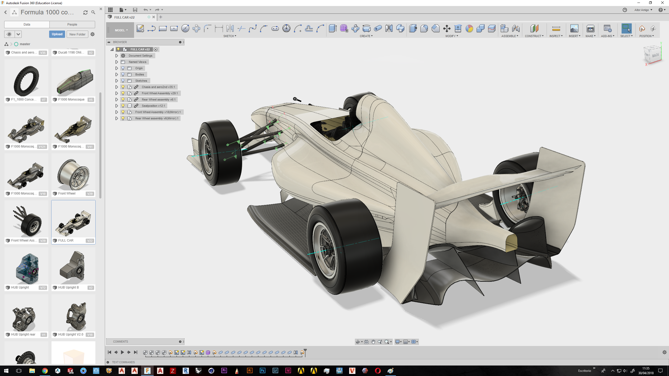Click the Create Sketch icon in toolbar
669x376 pixels.
click(x=140, y=28)
